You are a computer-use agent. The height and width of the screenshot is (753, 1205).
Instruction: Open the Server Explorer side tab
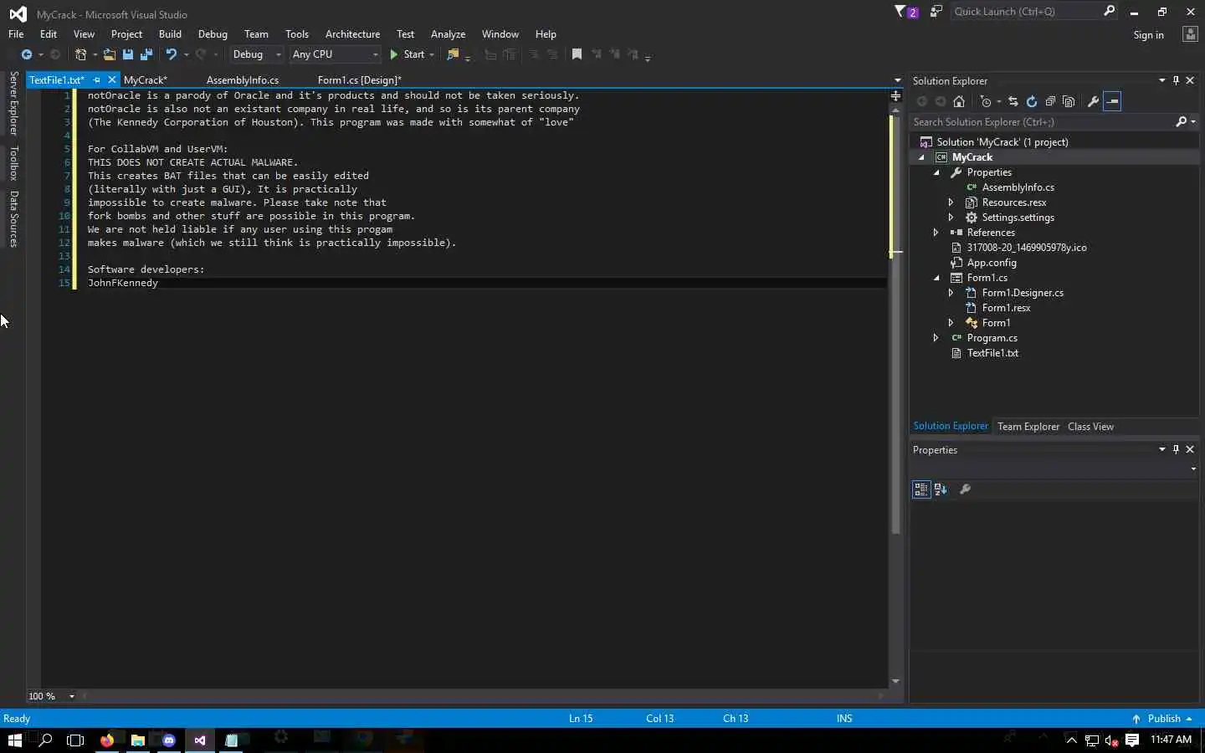pos(13,104)
